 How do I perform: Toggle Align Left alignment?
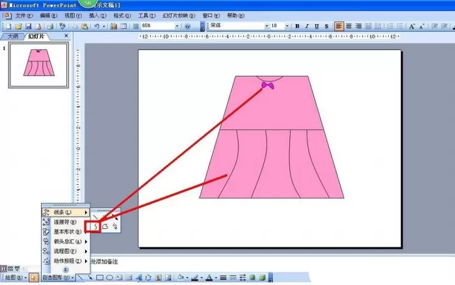[x=339, y=27]
